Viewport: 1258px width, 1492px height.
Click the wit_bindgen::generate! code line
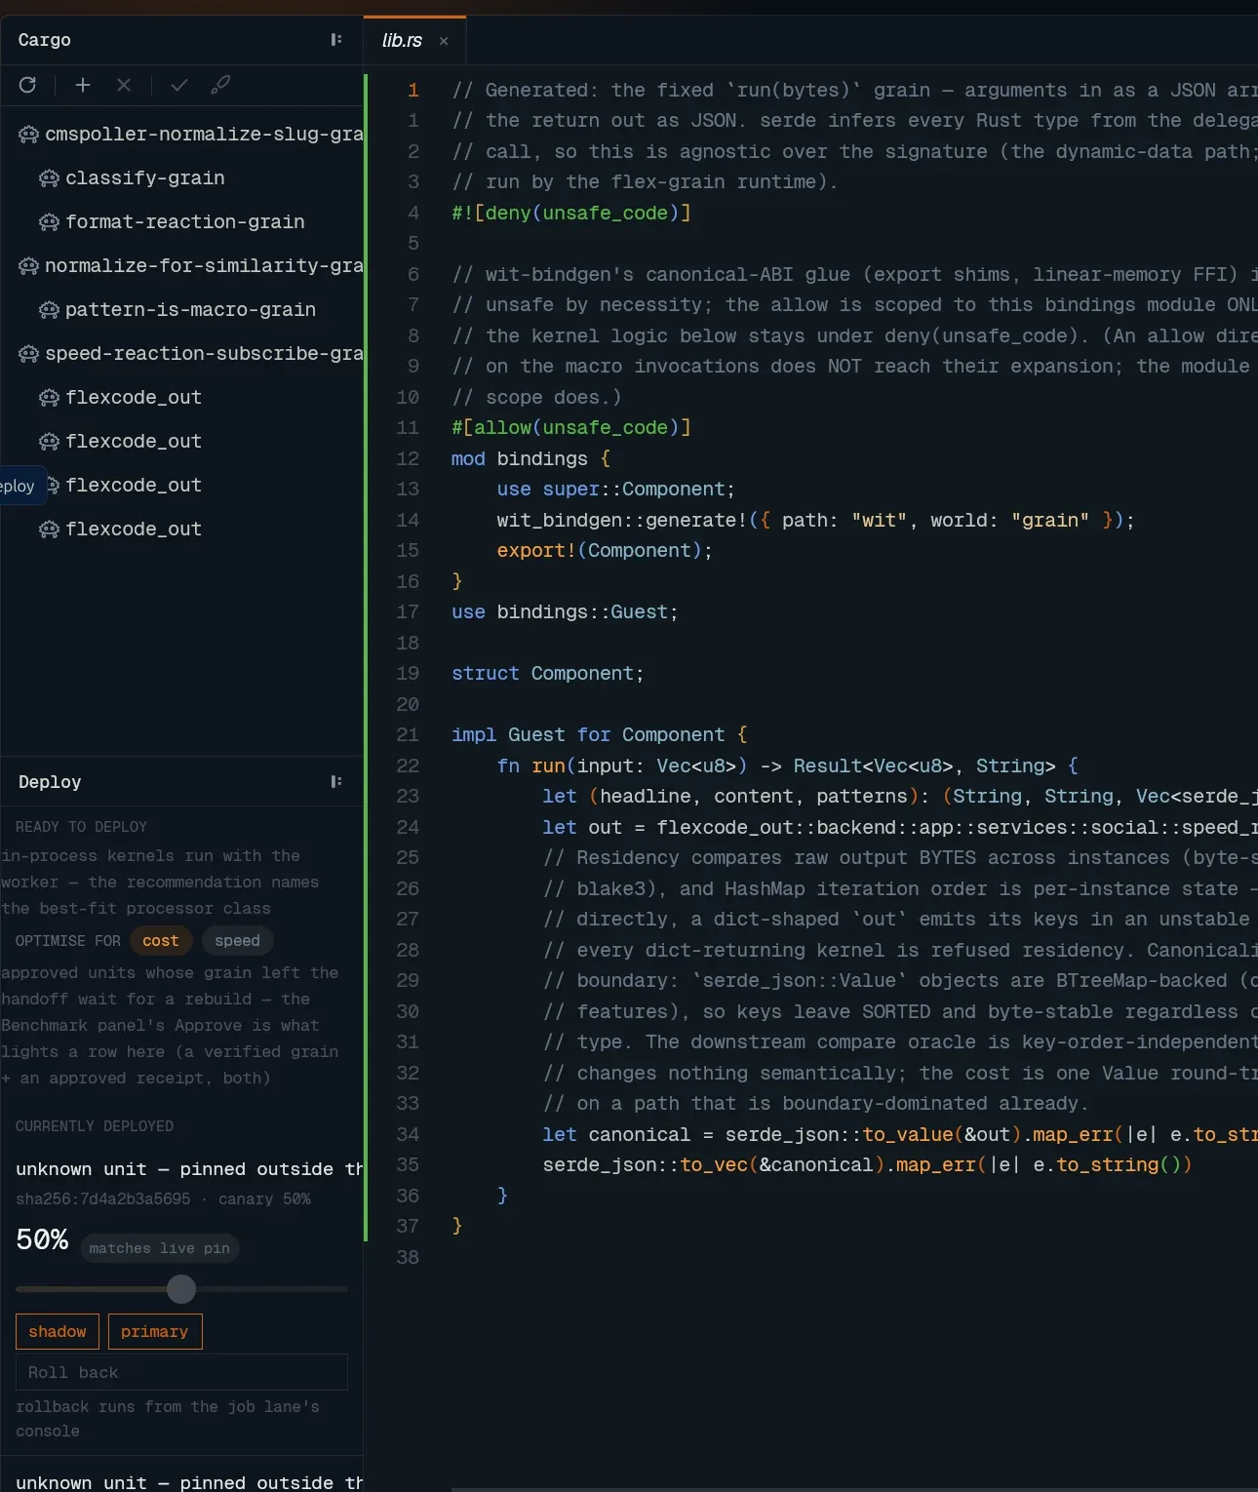[816, 521]
